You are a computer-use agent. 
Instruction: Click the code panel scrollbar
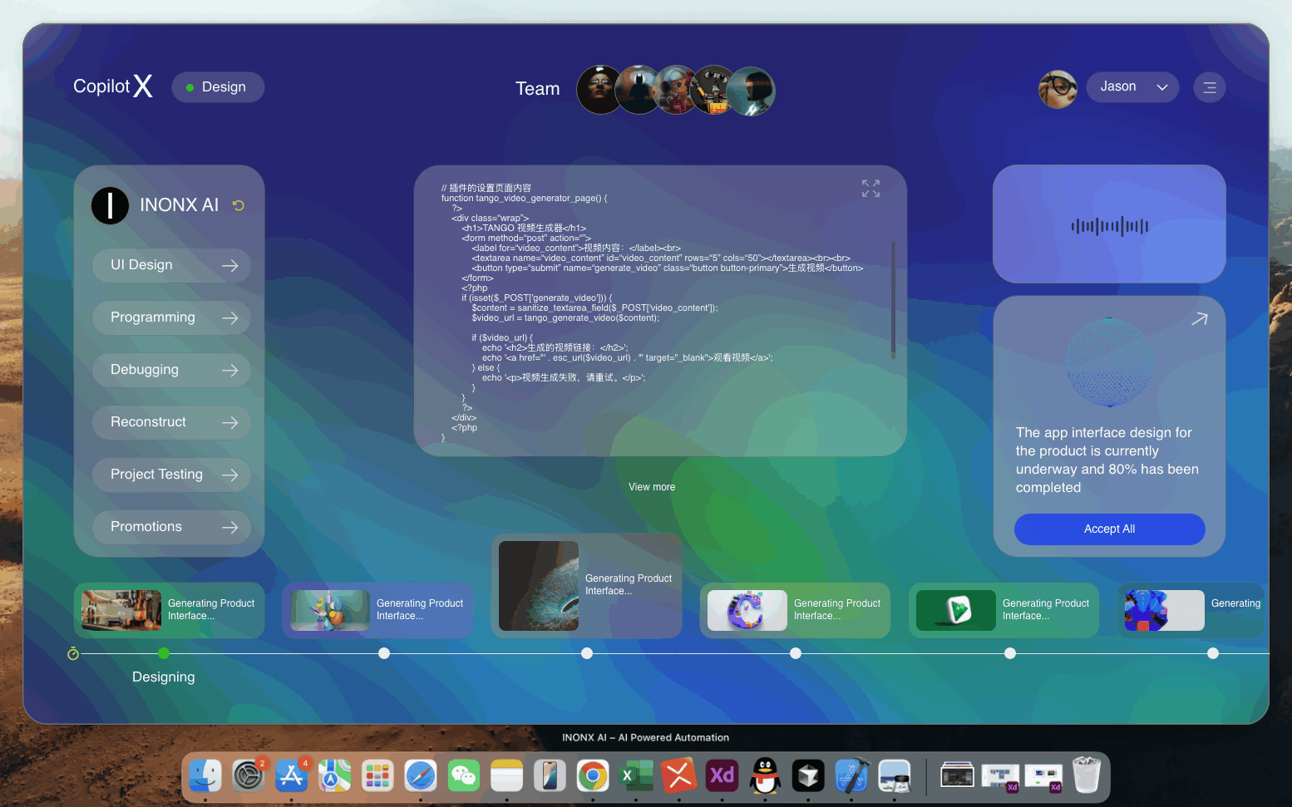coord(893,299)
